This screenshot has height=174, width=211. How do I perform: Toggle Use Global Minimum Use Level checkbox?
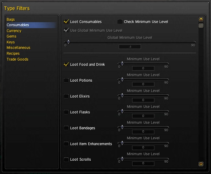[66, 30]
